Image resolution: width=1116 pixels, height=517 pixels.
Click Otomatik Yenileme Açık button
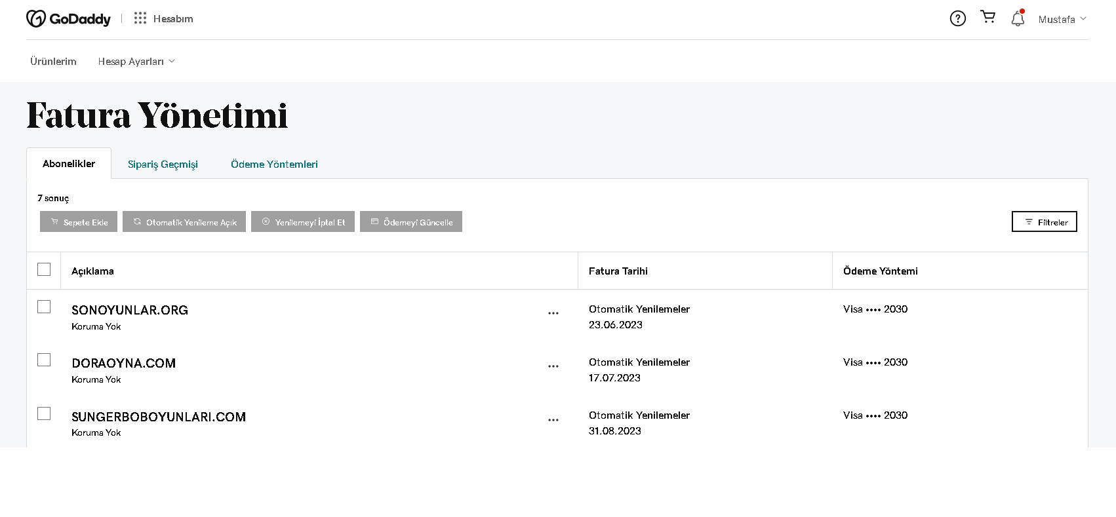click(184, 221)
